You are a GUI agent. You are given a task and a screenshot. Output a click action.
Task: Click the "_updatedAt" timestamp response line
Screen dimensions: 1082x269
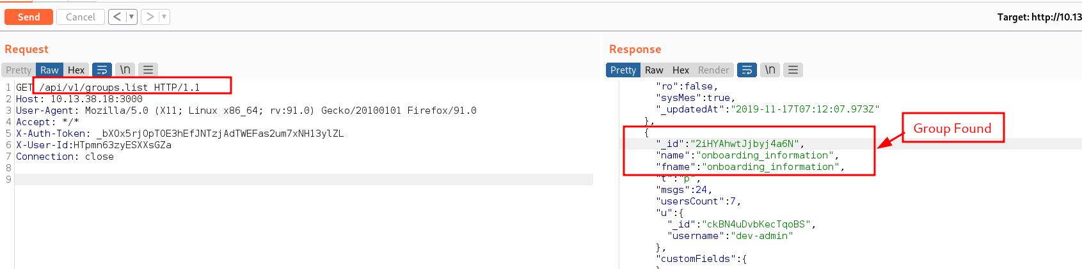[x=768, y=109]
